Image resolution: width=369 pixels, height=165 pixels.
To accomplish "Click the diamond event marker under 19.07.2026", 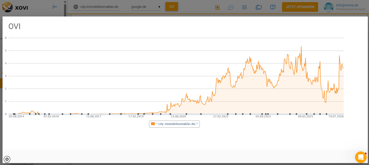I will pyautogui.click(x=327, y=114).
